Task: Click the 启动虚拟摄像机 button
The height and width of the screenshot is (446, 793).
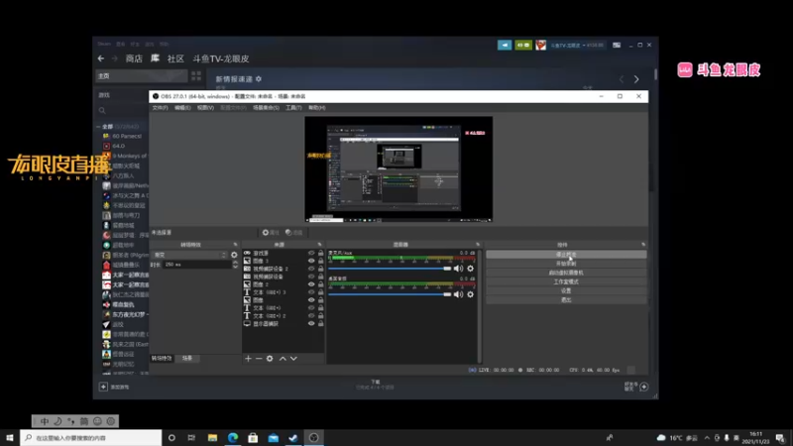Action: click(566, 273)
